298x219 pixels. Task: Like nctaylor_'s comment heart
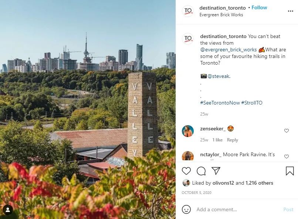287,156
